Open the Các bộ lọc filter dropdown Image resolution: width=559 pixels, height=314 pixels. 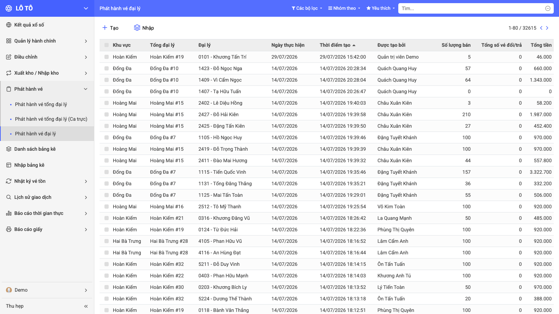pos(307,8)
